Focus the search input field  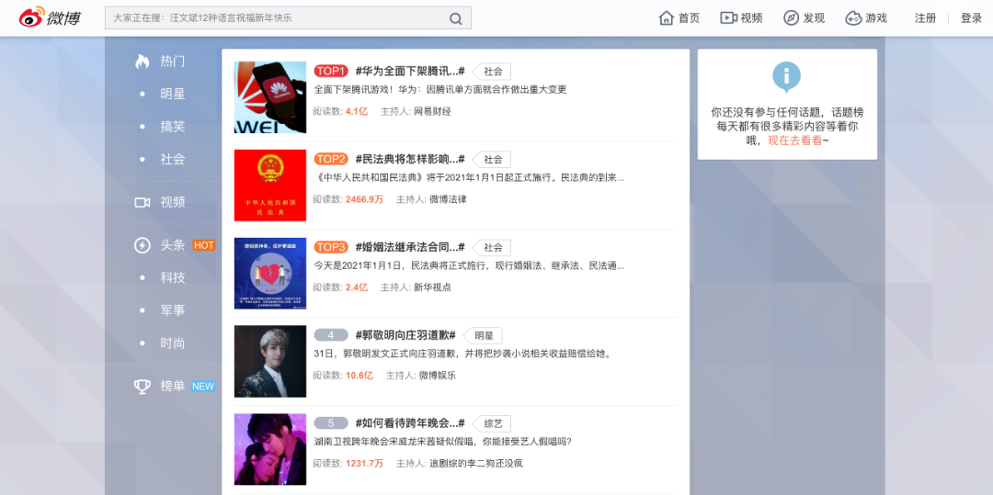(x=288, y=18)
